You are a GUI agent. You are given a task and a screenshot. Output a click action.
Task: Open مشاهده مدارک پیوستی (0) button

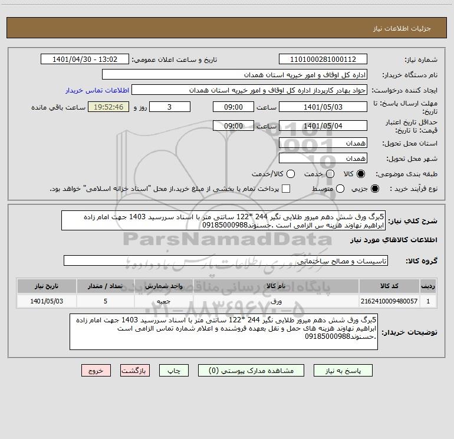251,371
